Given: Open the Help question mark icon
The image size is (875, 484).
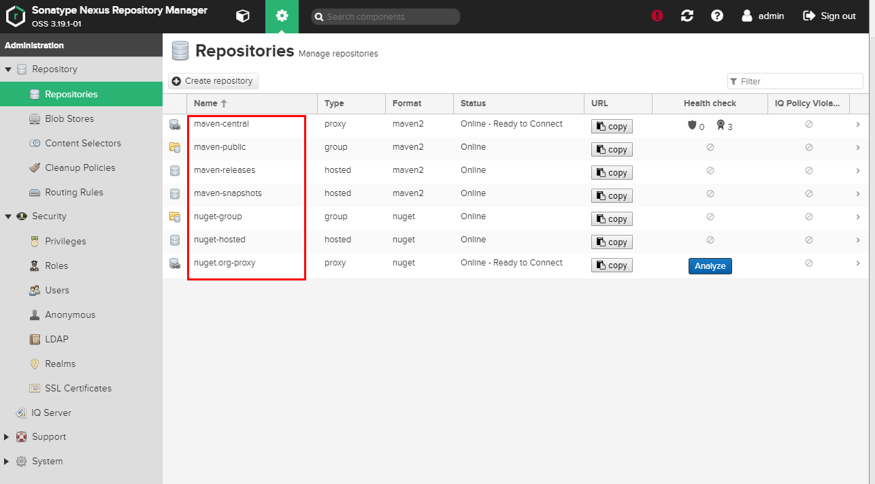Looking at the screenshot, I should 717,16.
